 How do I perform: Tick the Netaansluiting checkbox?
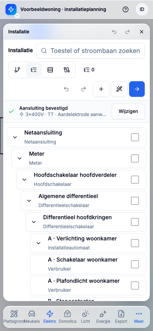pos(135,137)
